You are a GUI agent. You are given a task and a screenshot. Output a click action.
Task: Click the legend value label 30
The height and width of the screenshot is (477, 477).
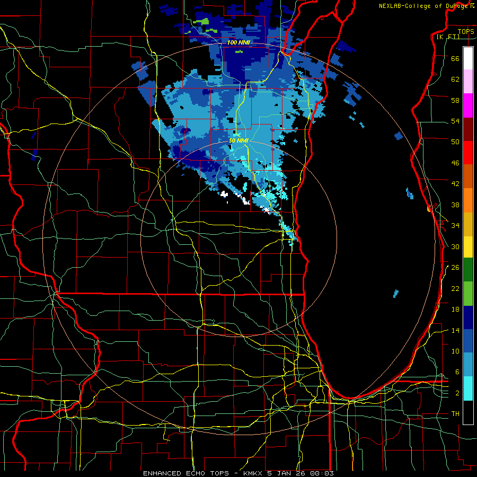pyautogui.click(x=455, y=246)
